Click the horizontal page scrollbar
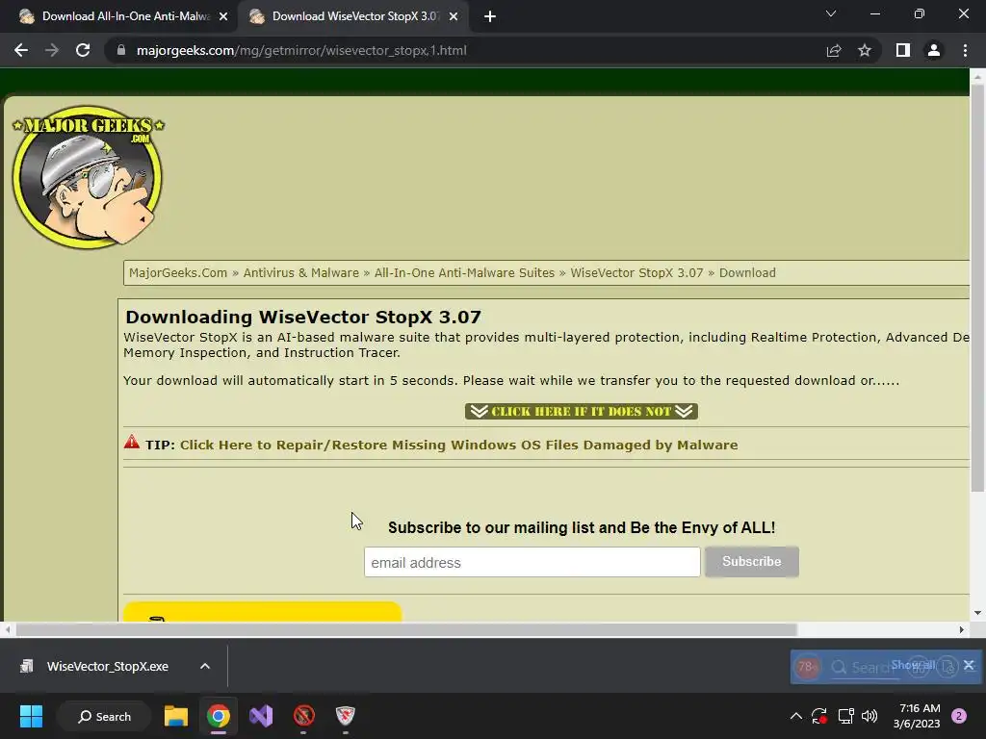The image size is (986, 739). 406,629
